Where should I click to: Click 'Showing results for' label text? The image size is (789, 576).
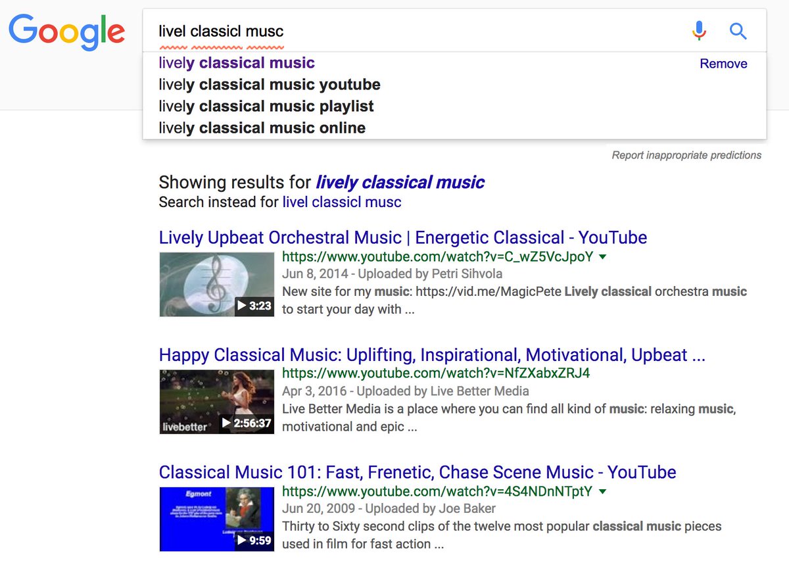click(235, 182)
